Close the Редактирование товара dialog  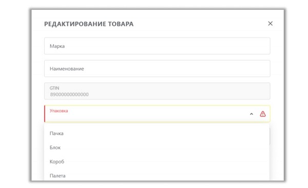tap(271, 24)
